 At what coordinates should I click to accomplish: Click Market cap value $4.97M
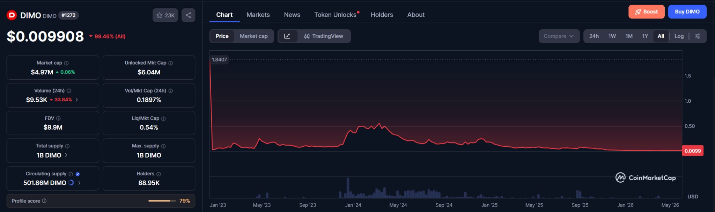42,72
